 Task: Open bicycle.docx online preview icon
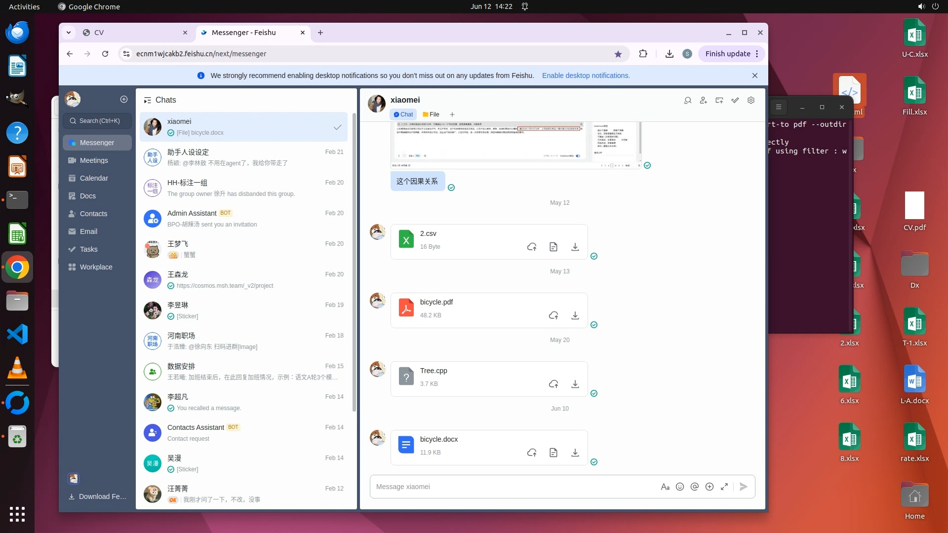(x=553, y=453)
